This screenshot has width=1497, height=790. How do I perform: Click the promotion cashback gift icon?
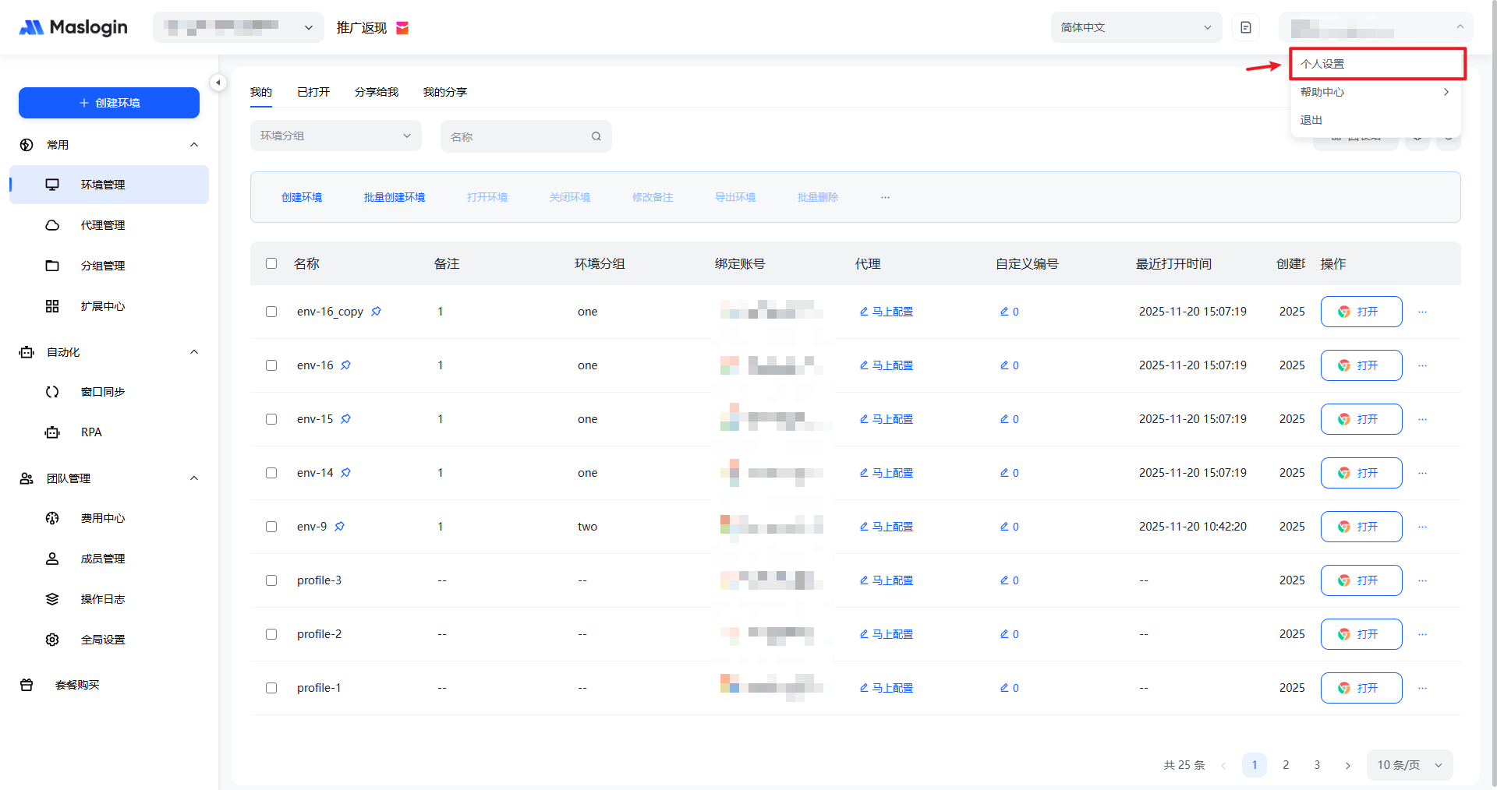click(x=402, y=28)
